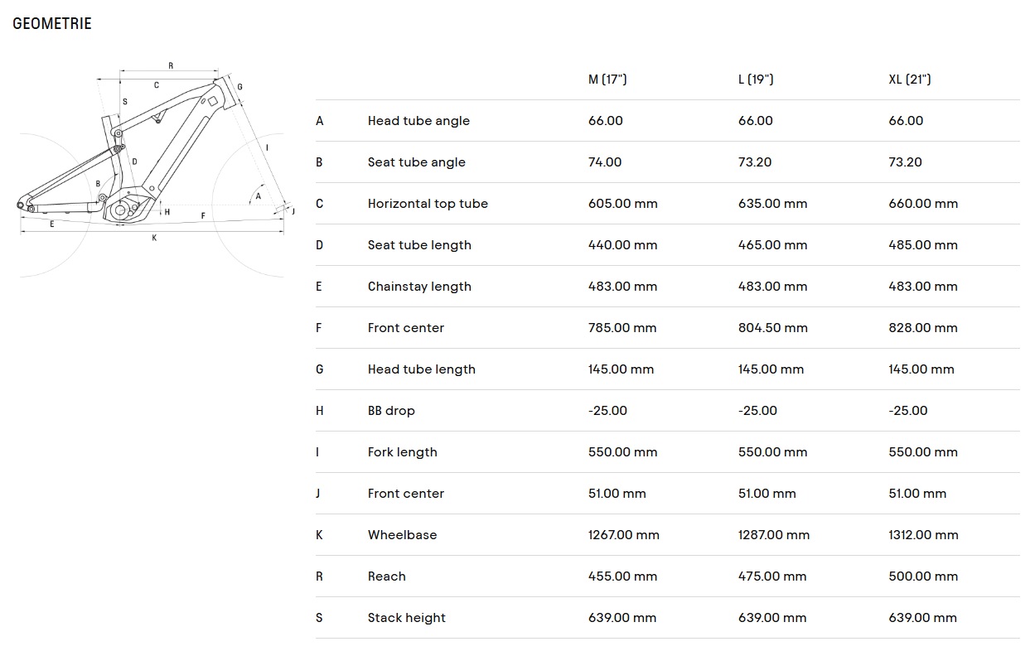Screen dimensions: 1035x656
Task: Select the L (19") size column header
Action: [756, 80]
